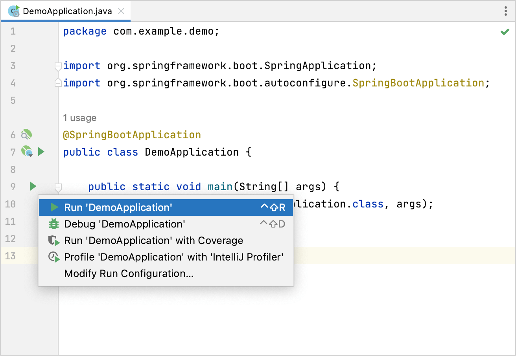Open the inspections widget via the green checkmark

point(505,31)
